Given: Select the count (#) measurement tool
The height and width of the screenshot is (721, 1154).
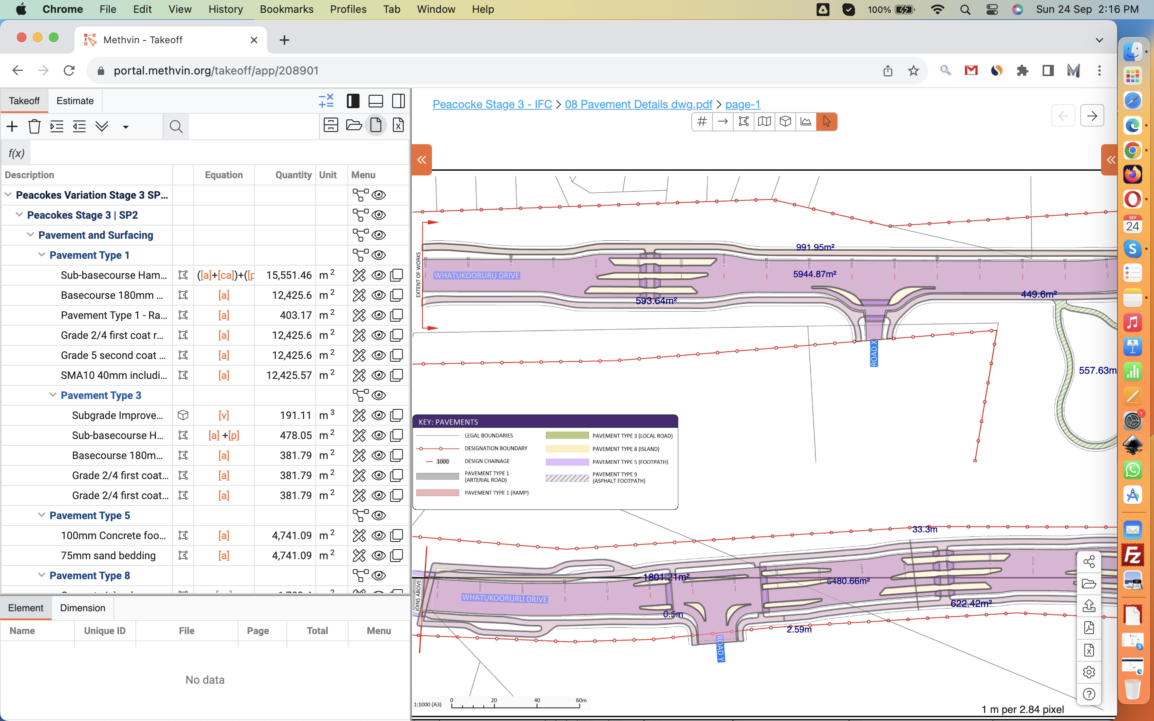Looking at the screenshot, I should tap(702, 122).
